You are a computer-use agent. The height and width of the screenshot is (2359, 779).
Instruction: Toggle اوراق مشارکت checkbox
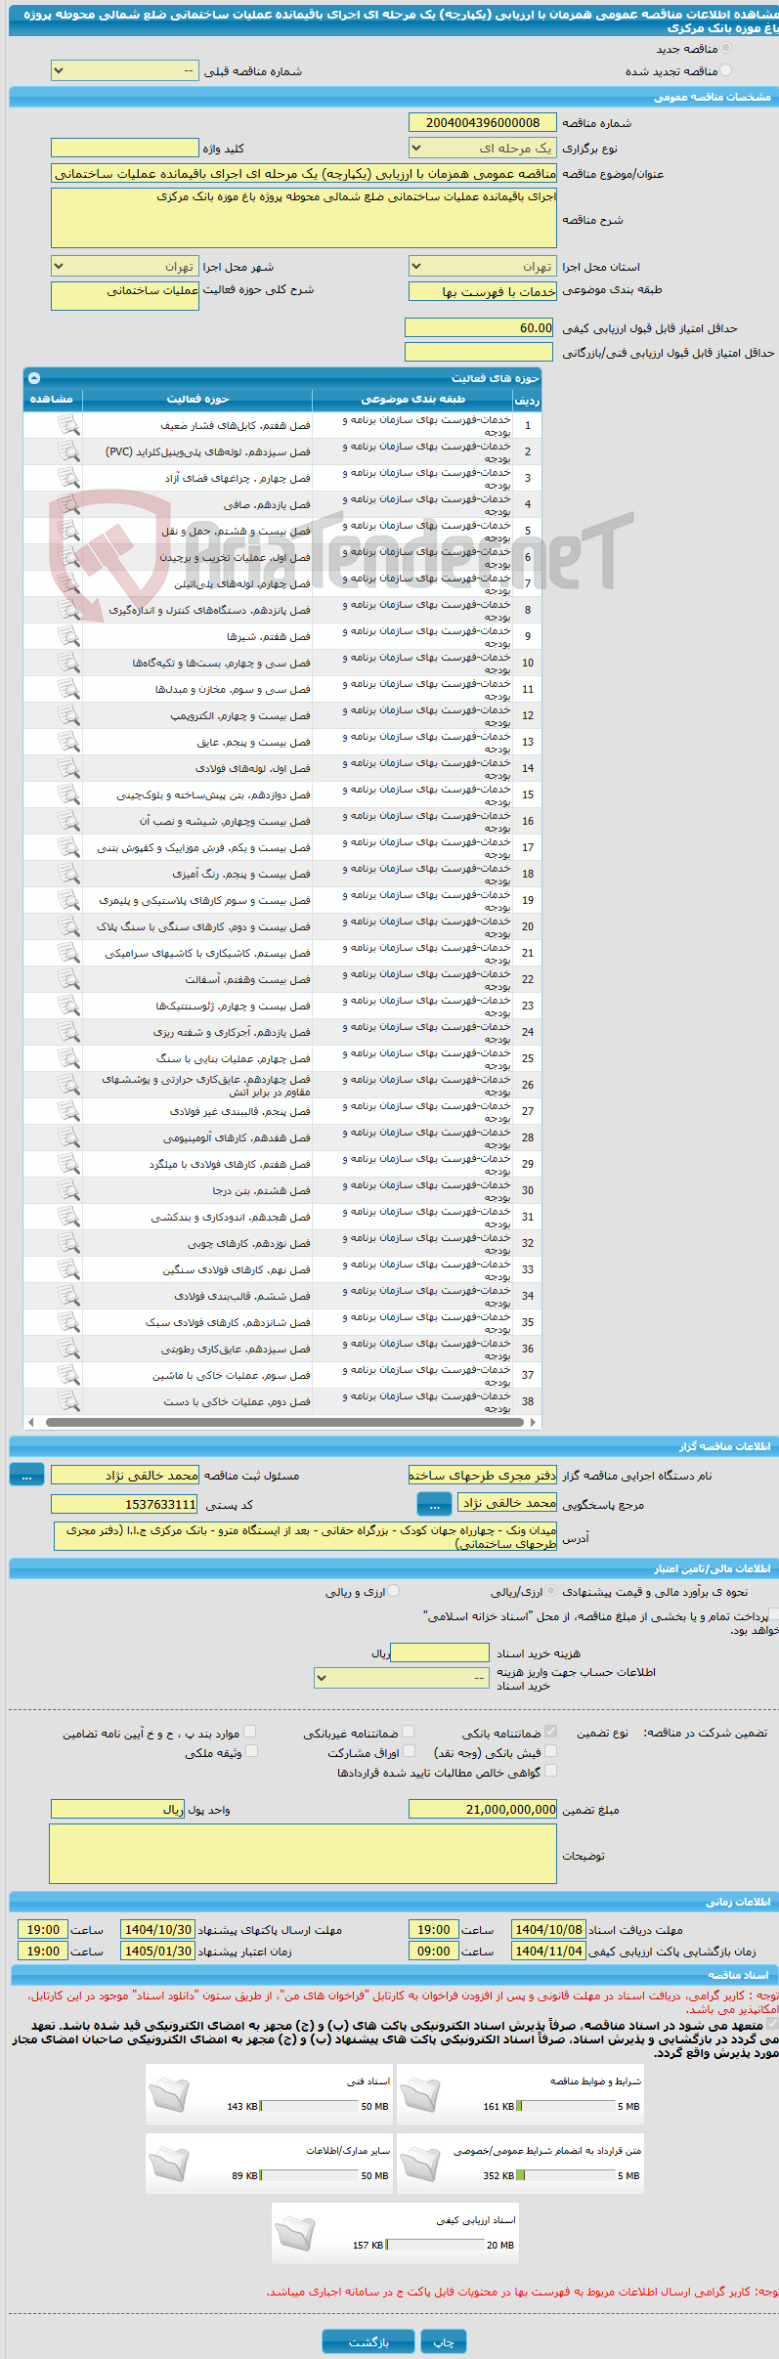(409, 1751)
